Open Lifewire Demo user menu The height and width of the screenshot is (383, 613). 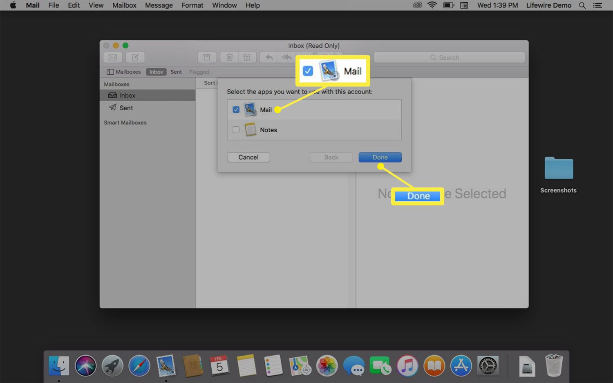(x=548, y=5)
